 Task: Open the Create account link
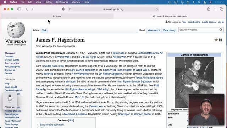click(209, 22)
